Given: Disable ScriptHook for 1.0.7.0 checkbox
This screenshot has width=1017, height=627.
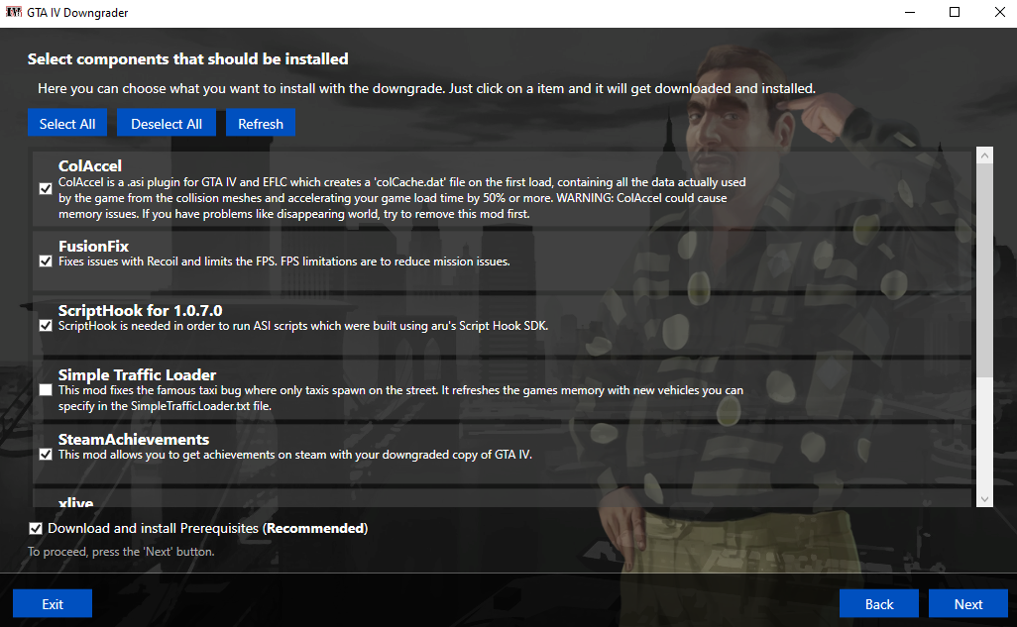Looking at the screenshot, I should [46, 326].
